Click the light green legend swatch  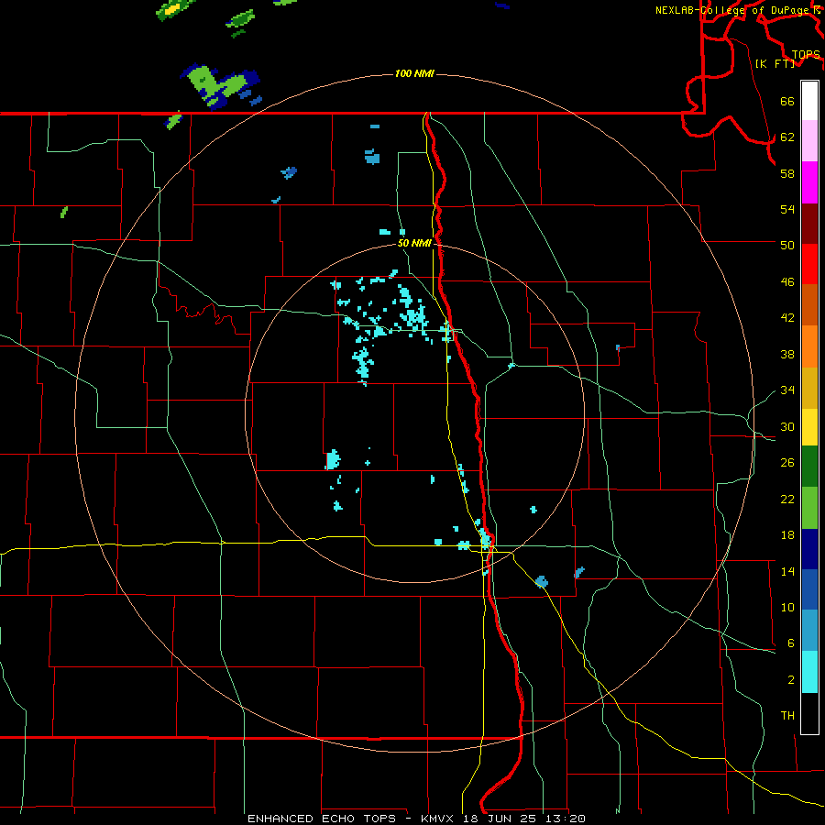click(809, 508)
